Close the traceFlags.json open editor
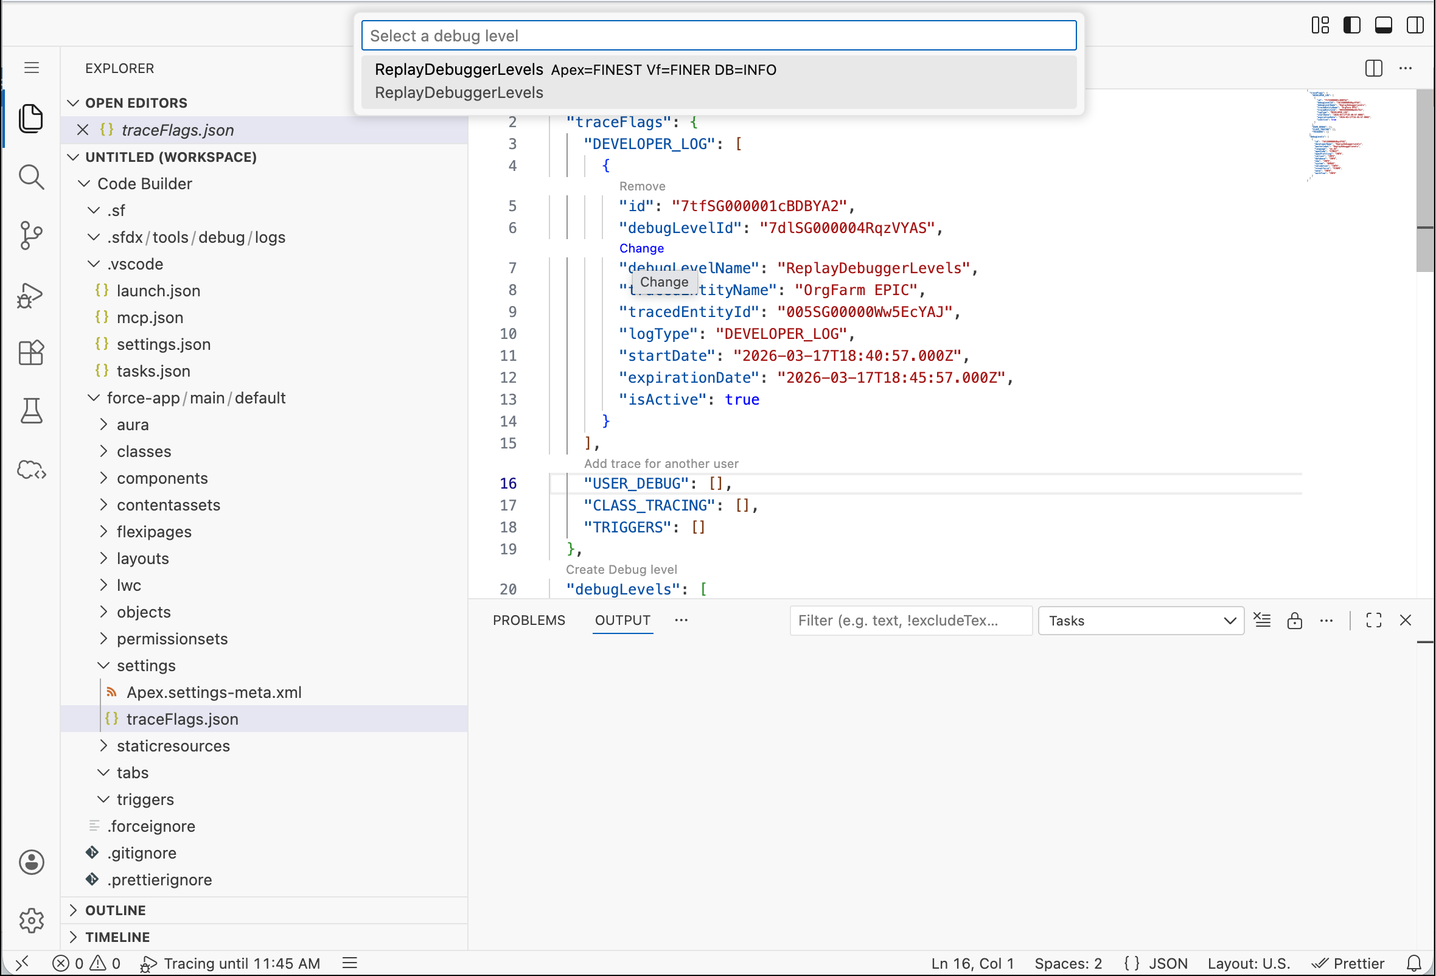This screenshot has height=976, width=1436. click(83, 130)
